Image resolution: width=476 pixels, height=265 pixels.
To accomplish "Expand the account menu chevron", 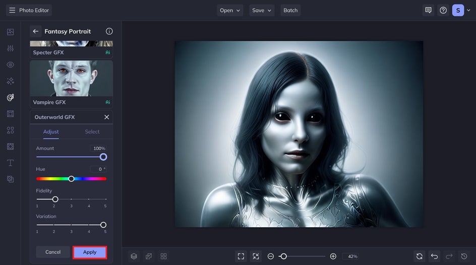I will tap(468, 10).
